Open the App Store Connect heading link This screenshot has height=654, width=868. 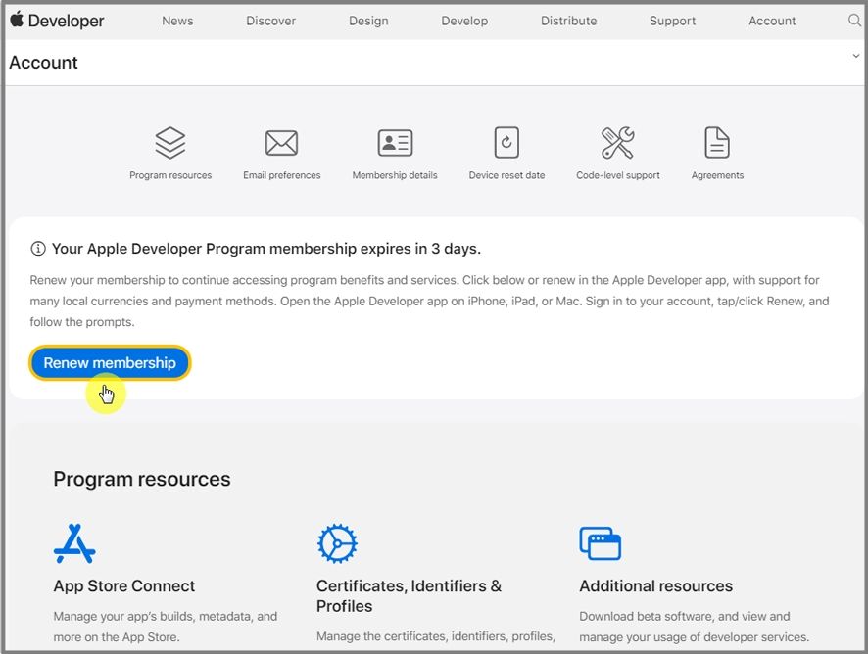coord(124,586)
